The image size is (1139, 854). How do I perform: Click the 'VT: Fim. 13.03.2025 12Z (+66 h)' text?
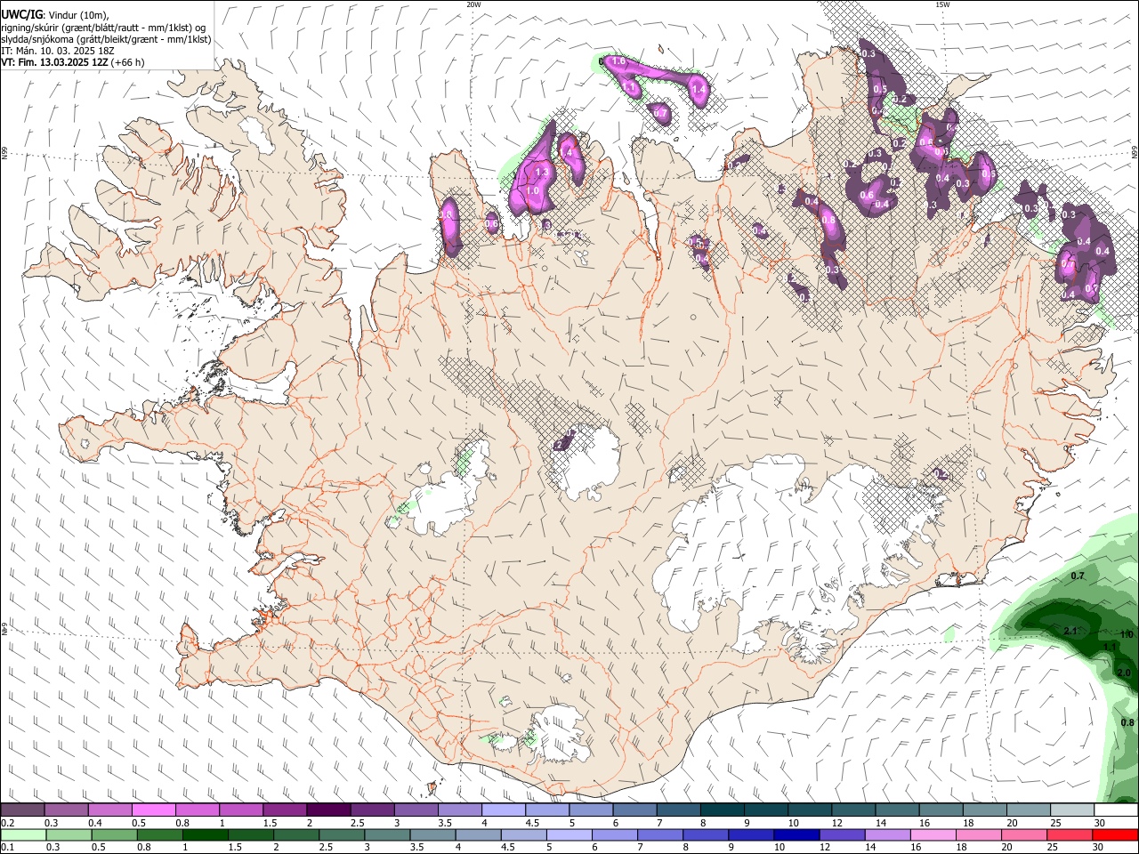click(72, 62)
